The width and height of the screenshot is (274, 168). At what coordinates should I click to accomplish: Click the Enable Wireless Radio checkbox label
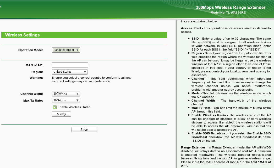tap(74, 107)
